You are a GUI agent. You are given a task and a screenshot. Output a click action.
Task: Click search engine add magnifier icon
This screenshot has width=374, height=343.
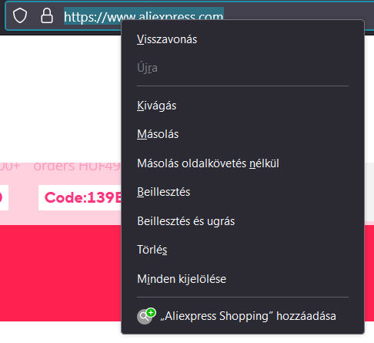point(146,316)
